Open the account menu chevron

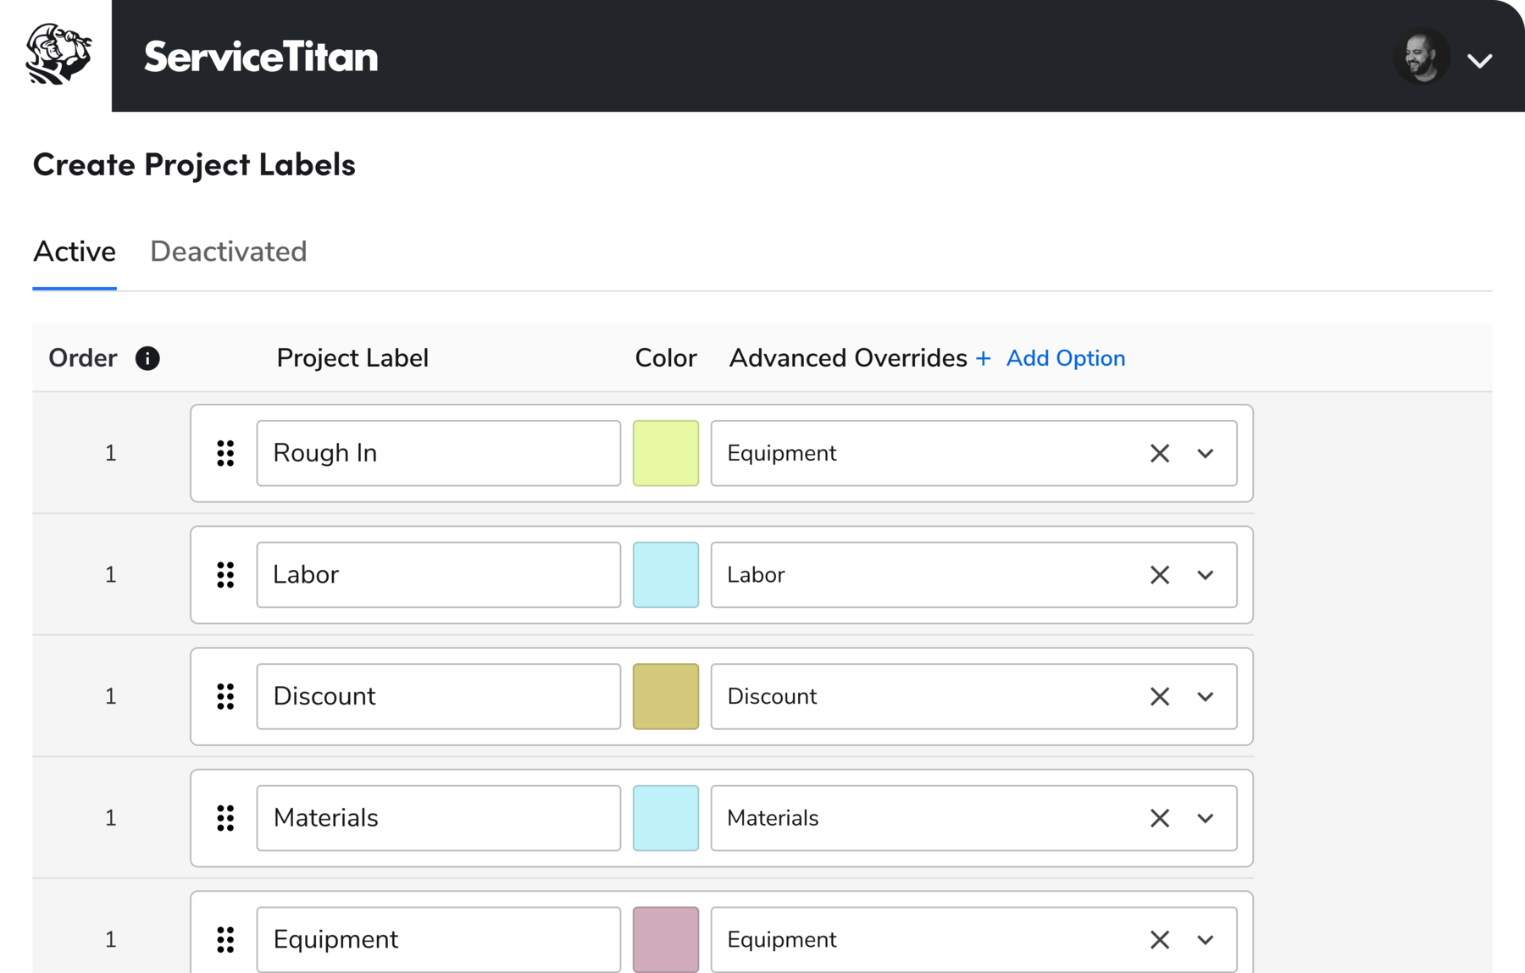pyautogui.click(x=1479, y=60)
